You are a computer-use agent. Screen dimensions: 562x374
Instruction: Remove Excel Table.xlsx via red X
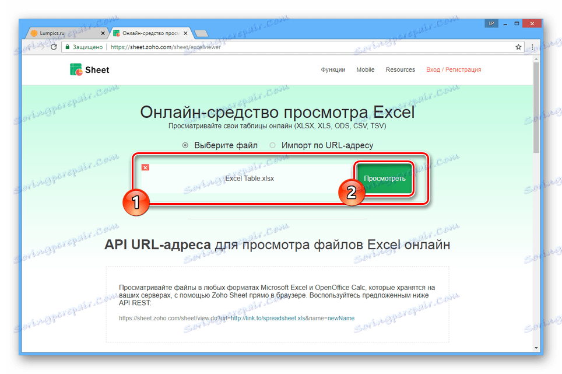pyautogui.click(x=146, y=166)
